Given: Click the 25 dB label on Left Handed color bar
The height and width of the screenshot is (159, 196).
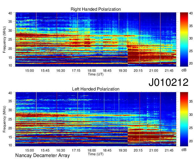Looking at the screenshot, I should (191, 128).
